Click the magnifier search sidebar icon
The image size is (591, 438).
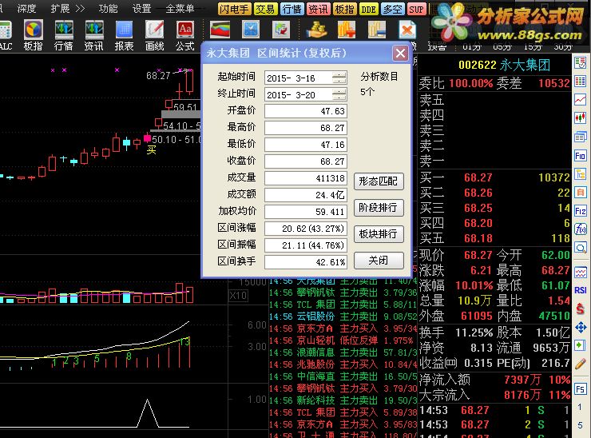coord(581,248)
